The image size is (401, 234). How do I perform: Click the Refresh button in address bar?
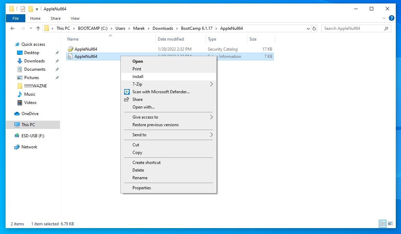pyautogui.click(x=314, y=29)
